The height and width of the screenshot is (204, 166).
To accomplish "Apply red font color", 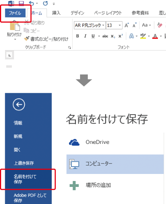I will coord(155,36).
